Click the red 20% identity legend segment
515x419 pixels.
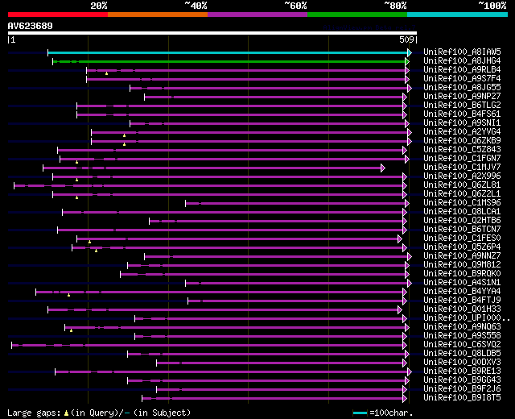[x=58, y=15]
